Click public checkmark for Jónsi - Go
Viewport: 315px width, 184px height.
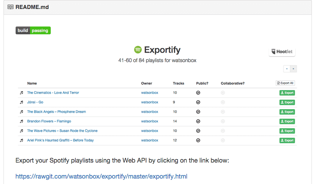pyautogui.click(x=198, y=103)
